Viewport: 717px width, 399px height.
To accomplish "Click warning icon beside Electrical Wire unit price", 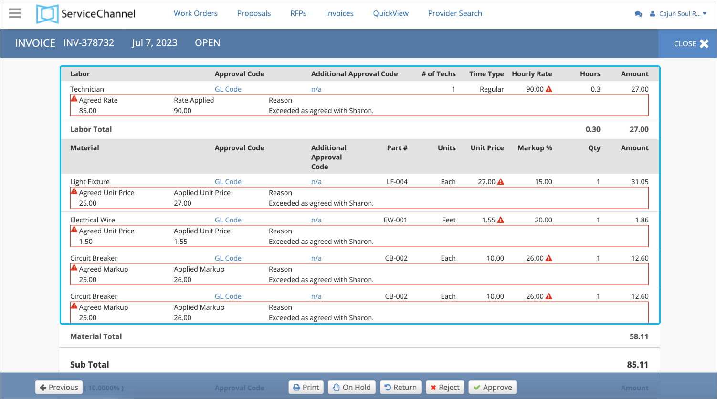I will click(x=501, y=220).
